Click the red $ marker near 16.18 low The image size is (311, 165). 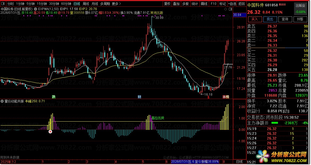pos(208,97)
